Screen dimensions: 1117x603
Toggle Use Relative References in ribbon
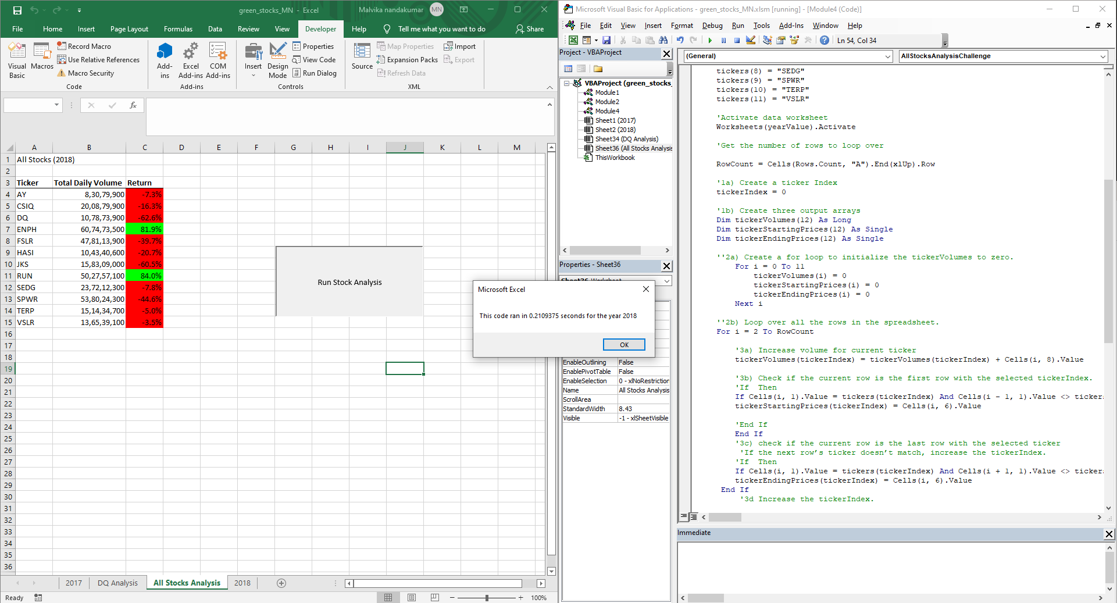(98, 60)
